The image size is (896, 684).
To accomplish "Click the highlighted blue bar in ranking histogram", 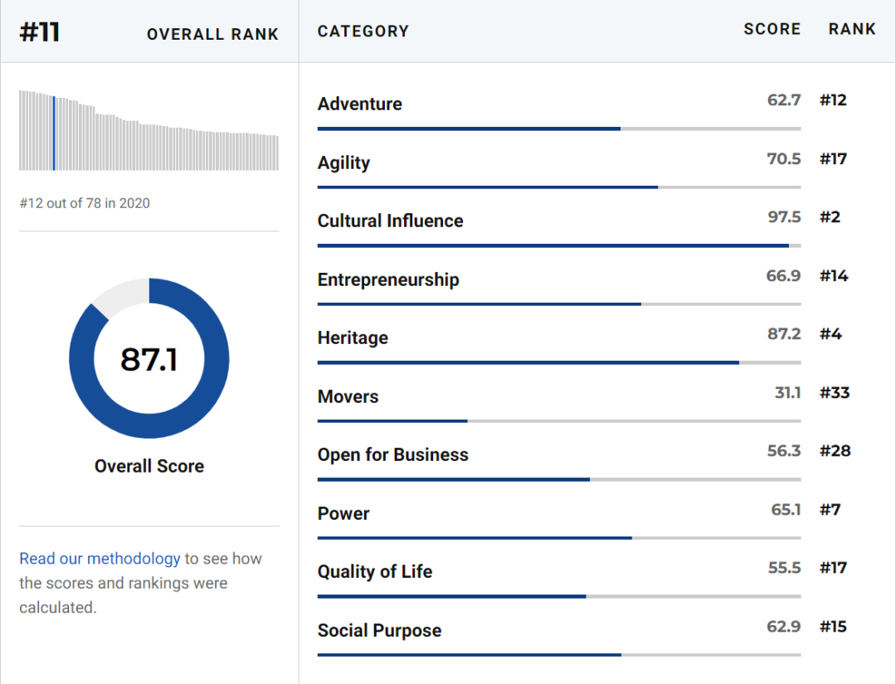I will [x=54, y=133].
